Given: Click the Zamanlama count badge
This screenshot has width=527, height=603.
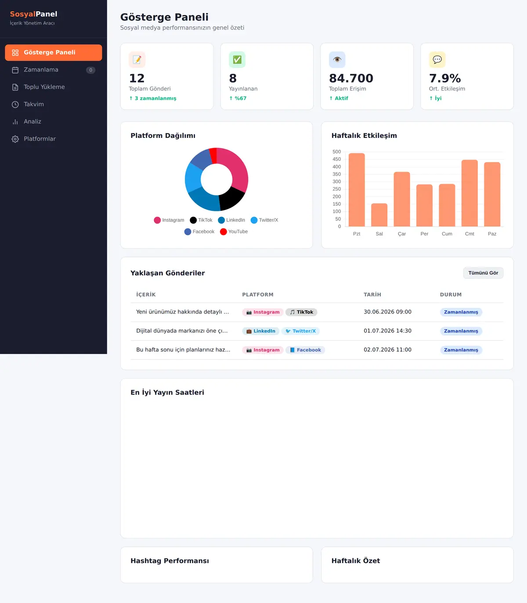Looking at the screenshot, I should [91, 70].
